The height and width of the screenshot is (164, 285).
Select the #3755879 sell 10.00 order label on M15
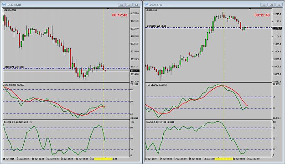pyautogui.click(x=14, y=67)
